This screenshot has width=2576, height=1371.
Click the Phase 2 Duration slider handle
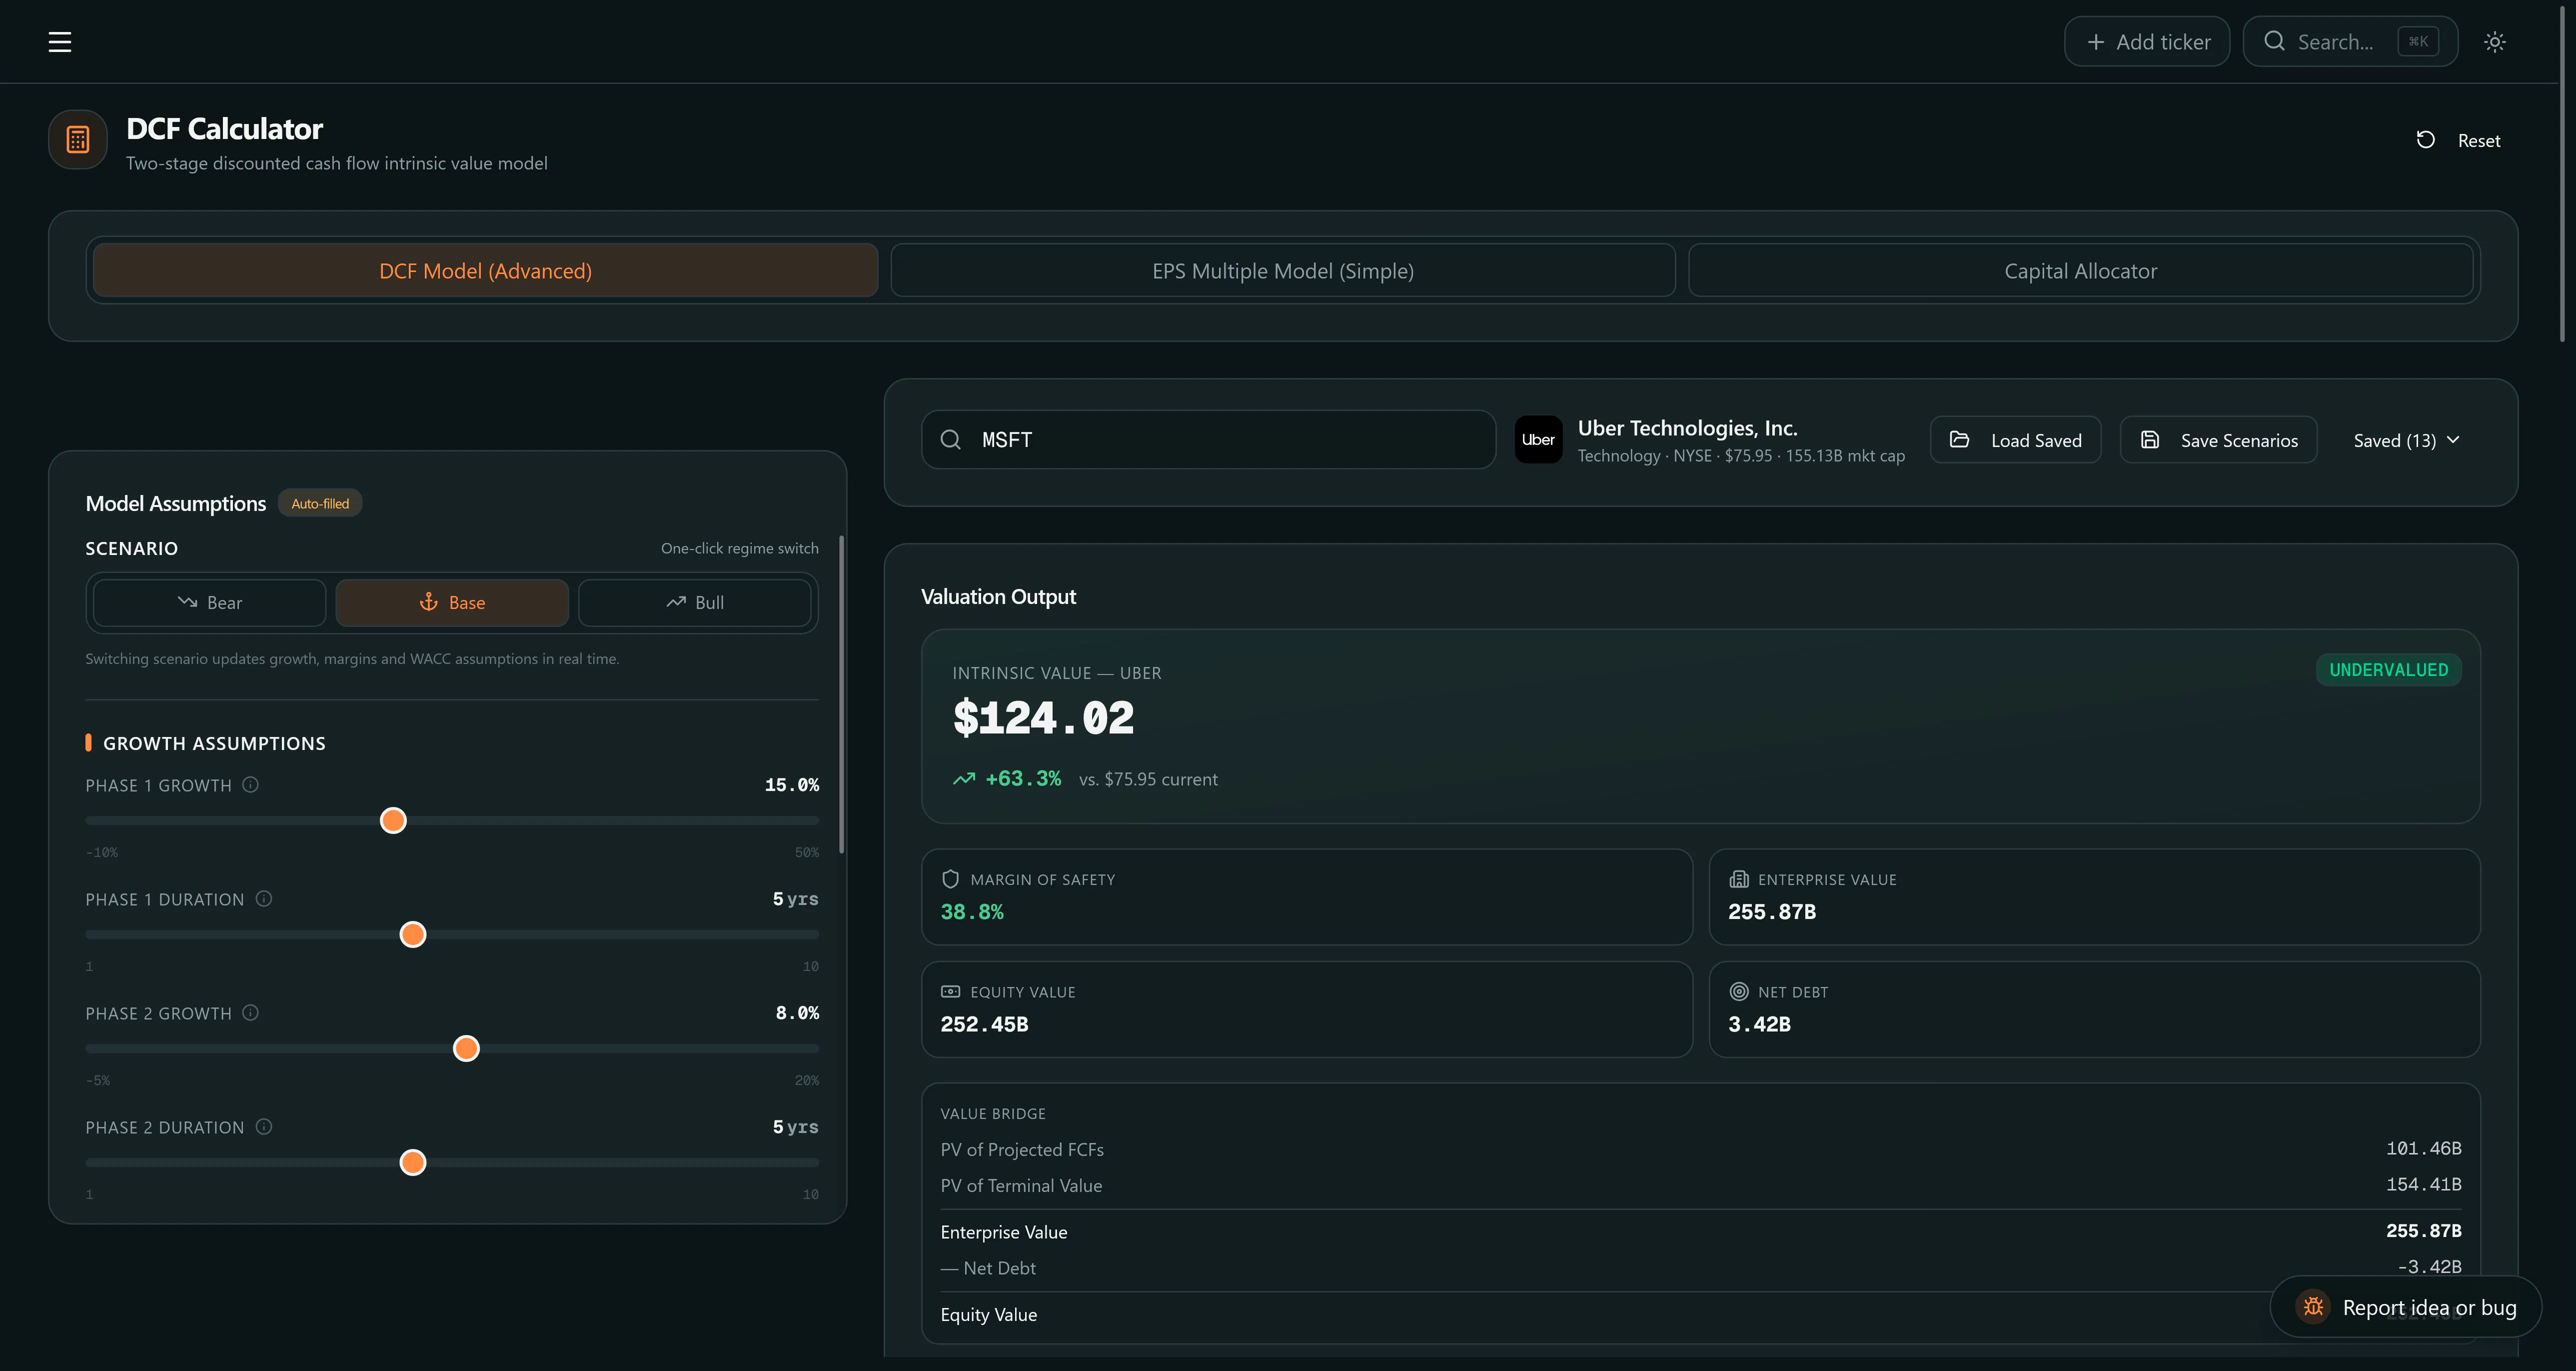pyautogui.click(x=413, y=1163)
